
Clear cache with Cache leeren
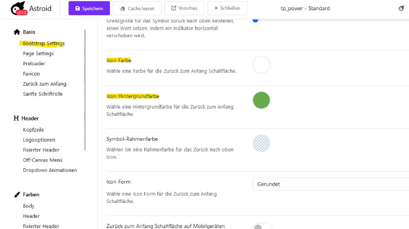pos(137,8)
